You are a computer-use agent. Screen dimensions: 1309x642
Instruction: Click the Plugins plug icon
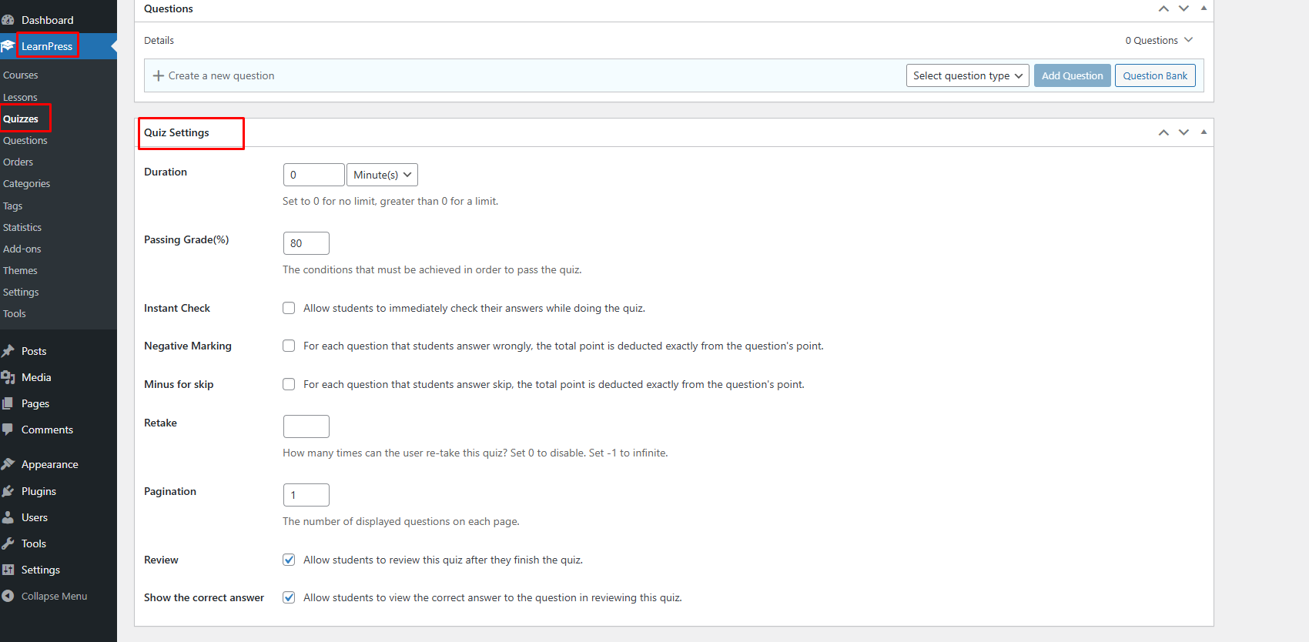click(8, 491)
